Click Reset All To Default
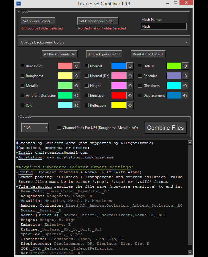 148,54
